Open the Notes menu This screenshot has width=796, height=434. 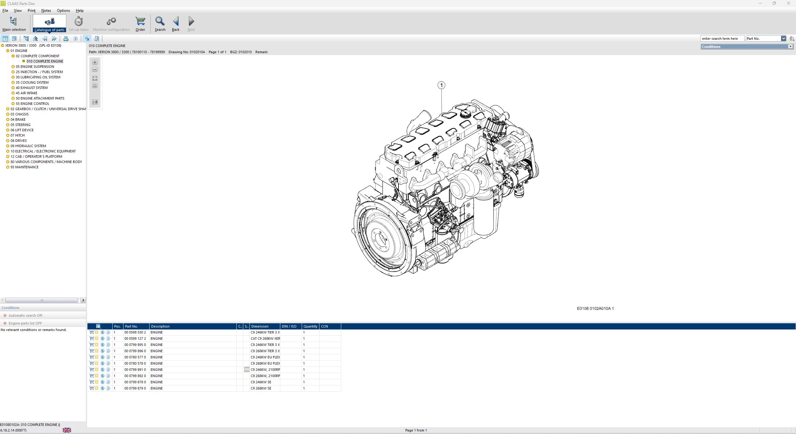(x=46, y=11)
